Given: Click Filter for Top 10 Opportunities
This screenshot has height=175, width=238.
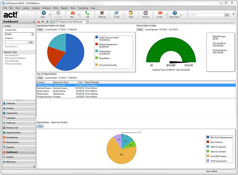Looking at the screenshot, I should click(x=40, y=78).
